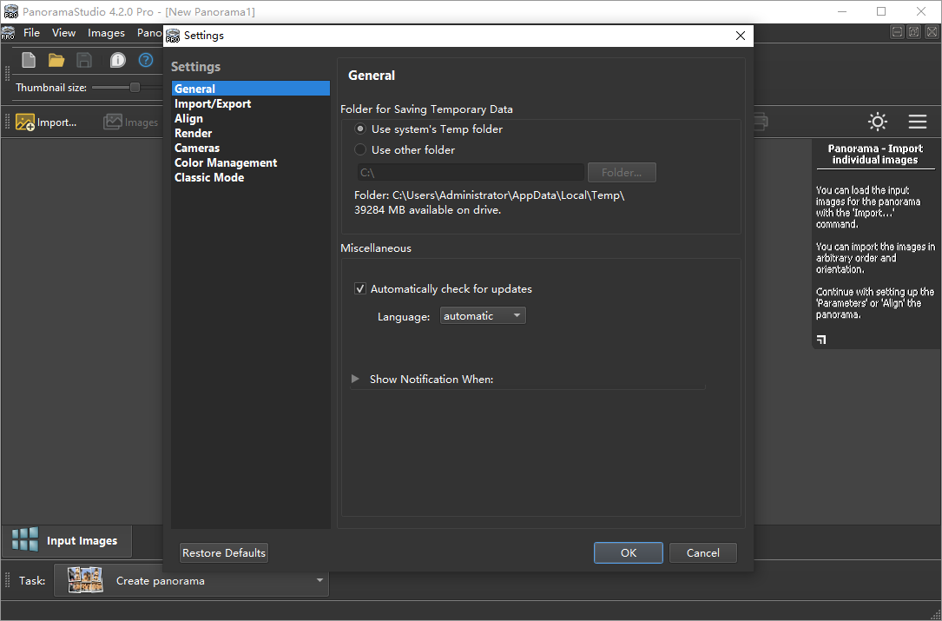Click the Input Images grid icon

(25, 539)
